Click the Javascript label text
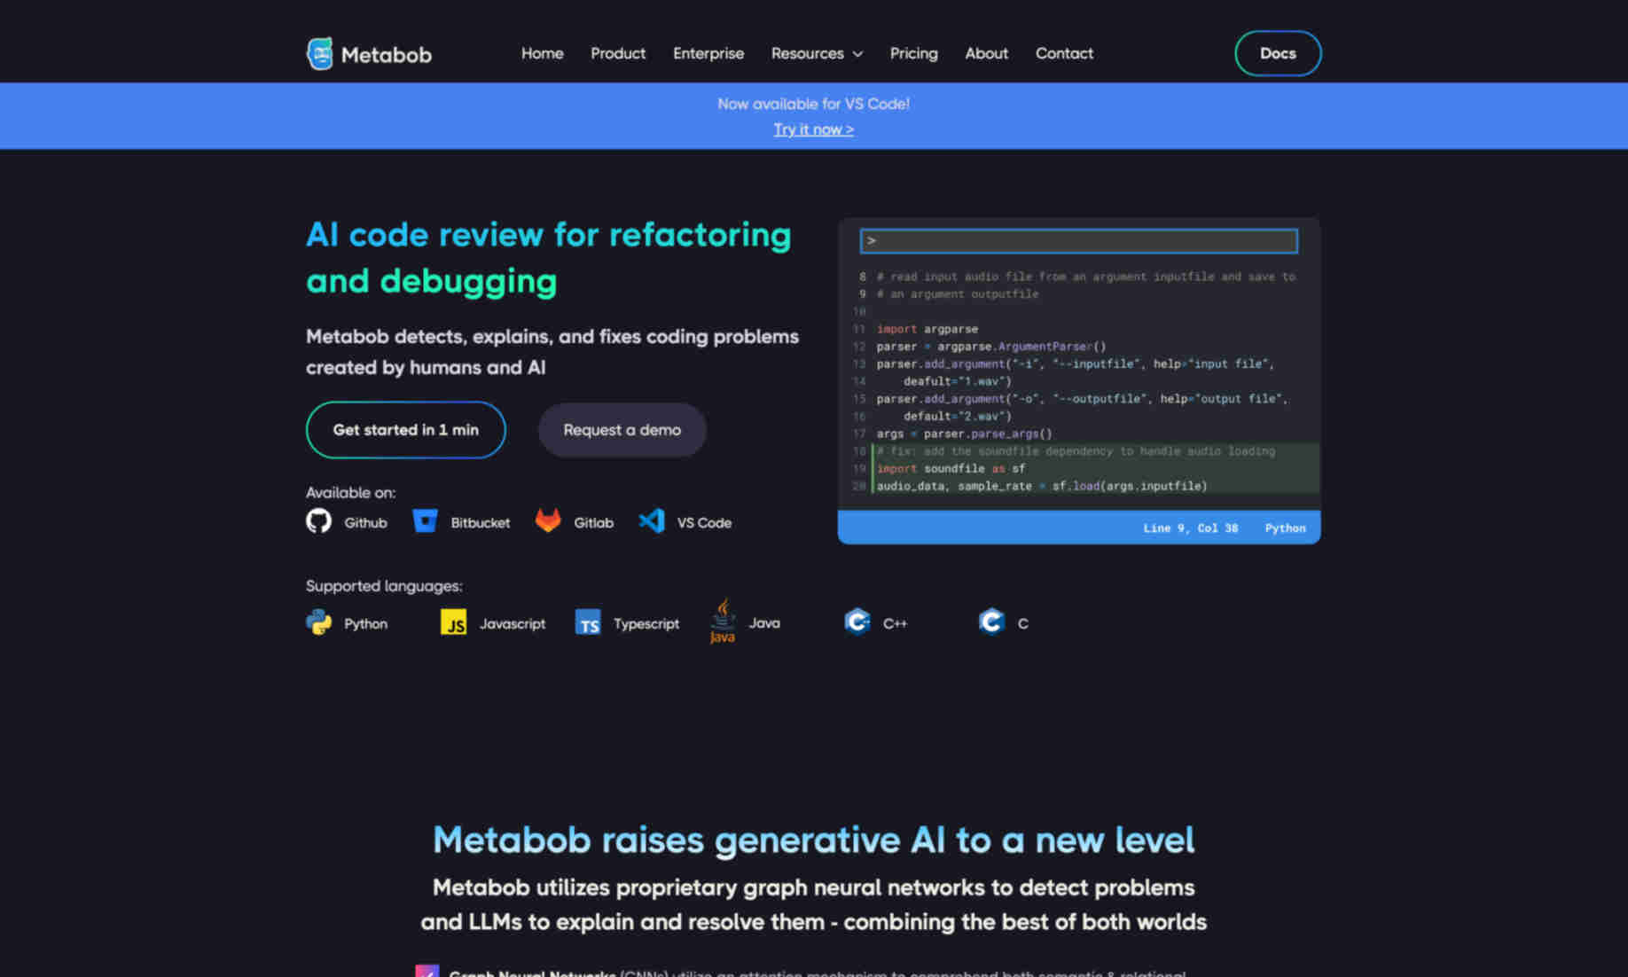Screen dimensions: 1628x977 513,624
